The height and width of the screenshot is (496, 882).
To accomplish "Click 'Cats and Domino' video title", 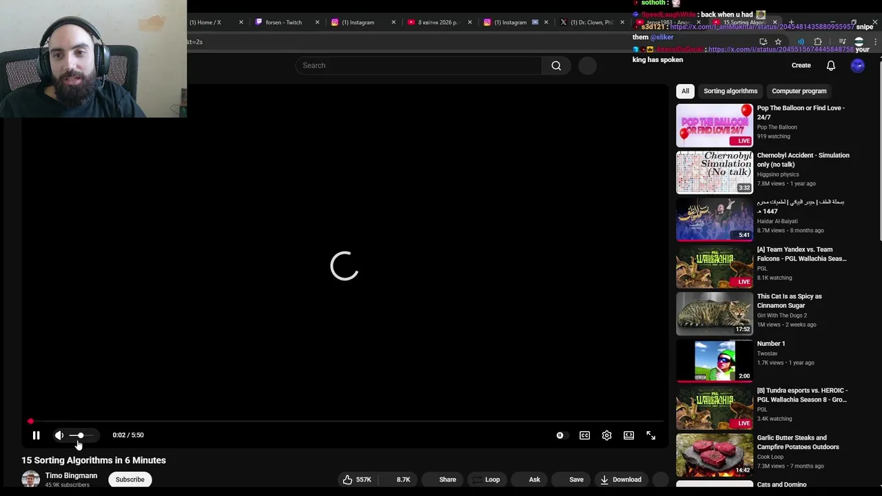I will [781, 484].
